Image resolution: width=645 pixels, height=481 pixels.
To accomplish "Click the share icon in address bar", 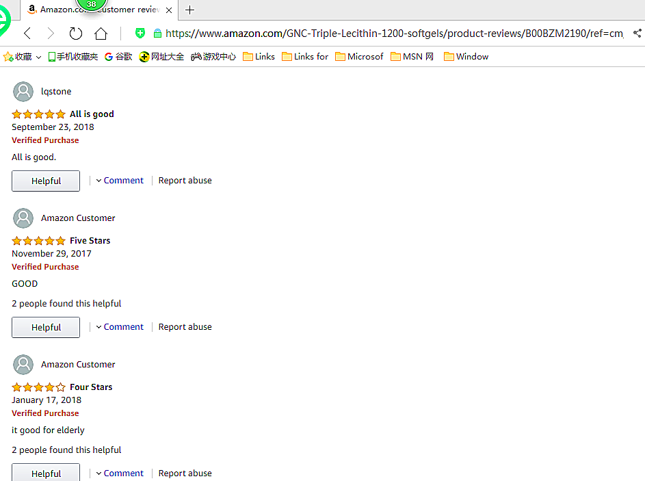I will tap(637, 33).
